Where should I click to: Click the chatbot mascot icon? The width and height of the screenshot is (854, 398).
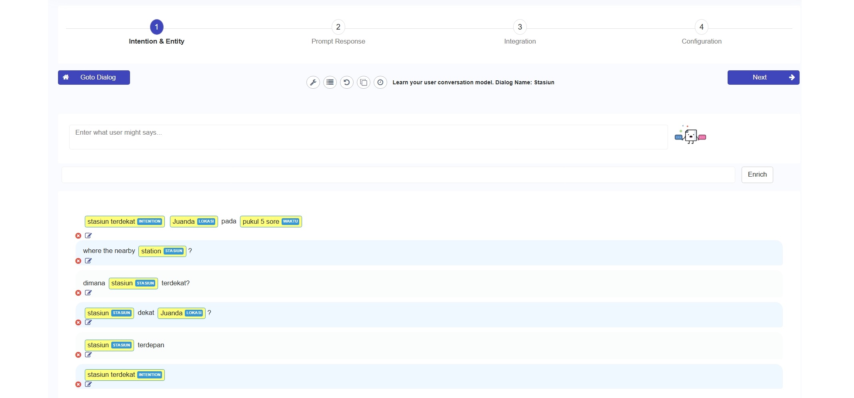(x=690, y=135)
